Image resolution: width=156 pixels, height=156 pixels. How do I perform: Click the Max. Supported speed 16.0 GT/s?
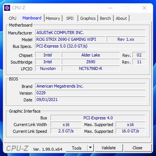pos(131,131)
